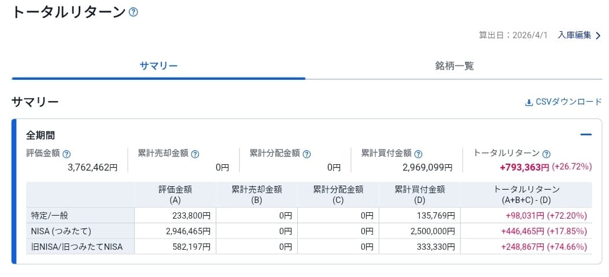
Task: Click the CSVダウンロード text link
Action: coord(569,102)
